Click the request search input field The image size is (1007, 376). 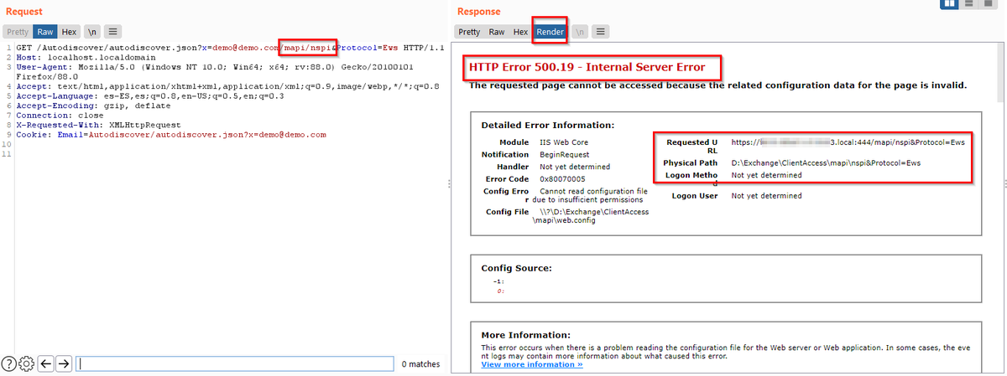[235, 364]
